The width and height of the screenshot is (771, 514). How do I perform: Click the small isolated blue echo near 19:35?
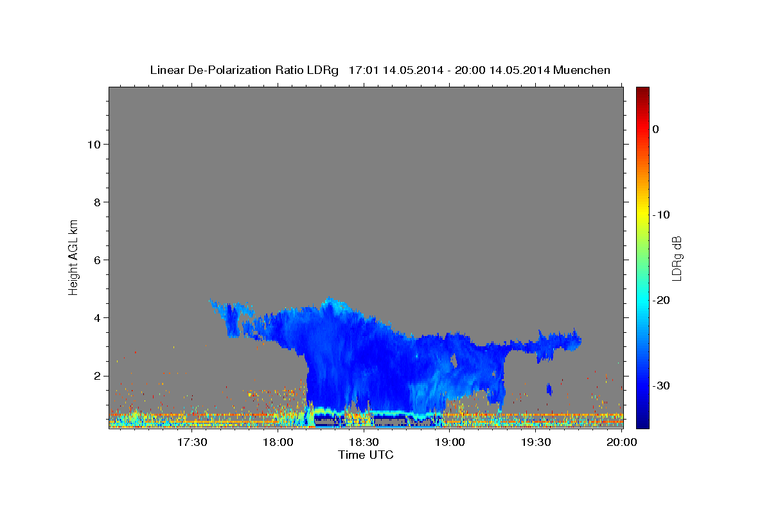pyautogui.click(x=549, y=389)
